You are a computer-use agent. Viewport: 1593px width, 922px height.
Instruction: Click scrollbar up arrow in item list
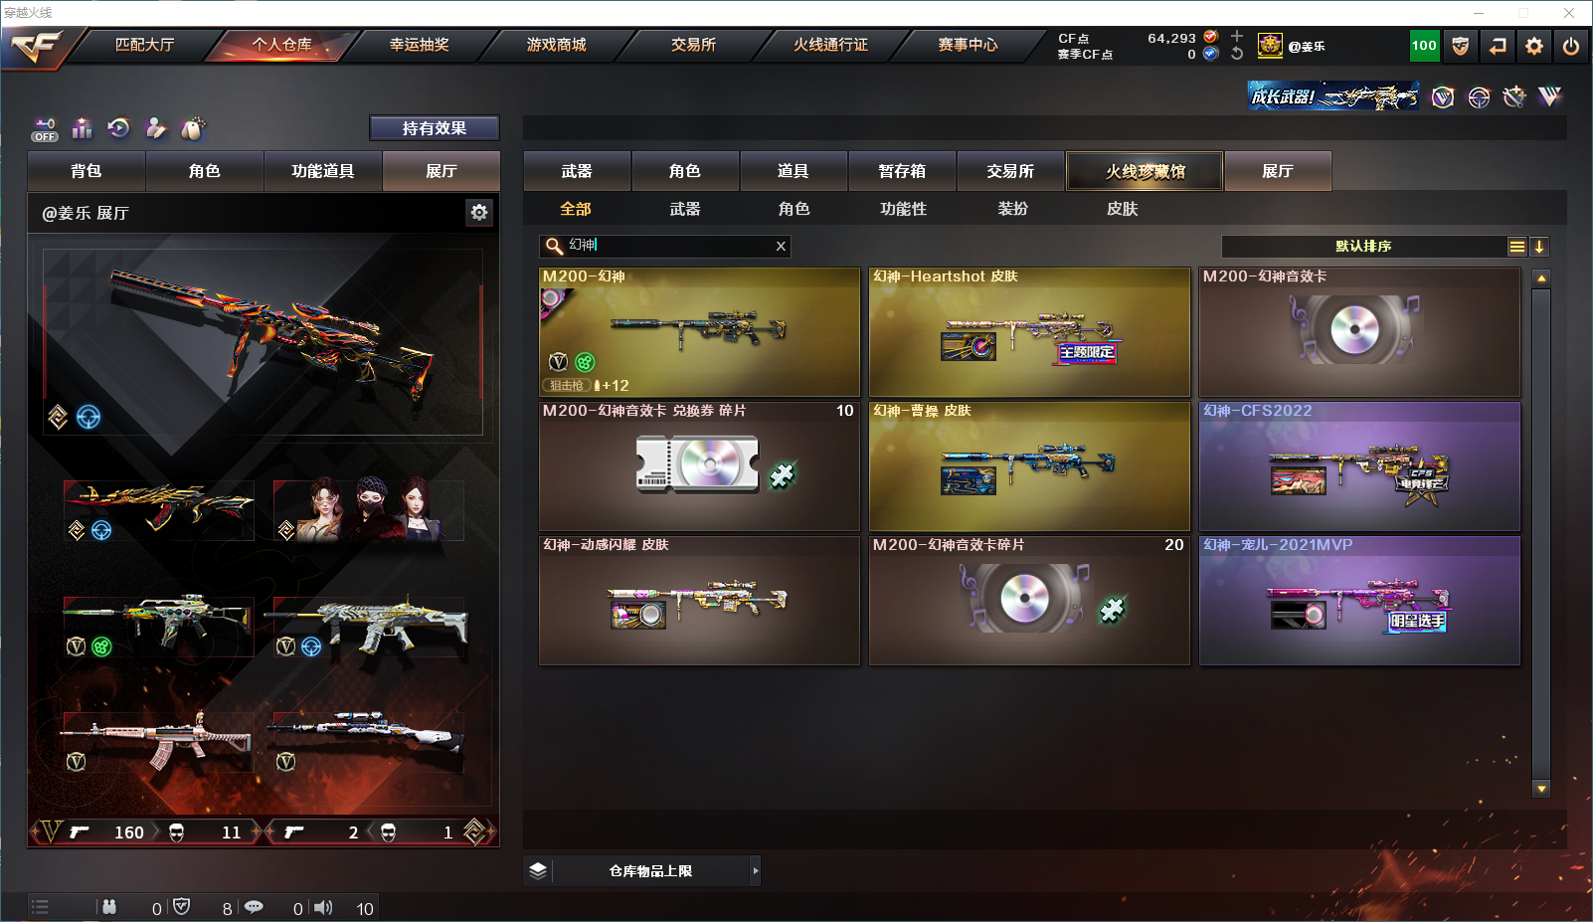click(1541, 277)
